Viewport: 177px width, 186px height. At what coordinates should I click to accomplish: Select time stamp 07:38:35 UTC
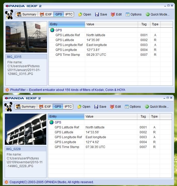[95, 147]
